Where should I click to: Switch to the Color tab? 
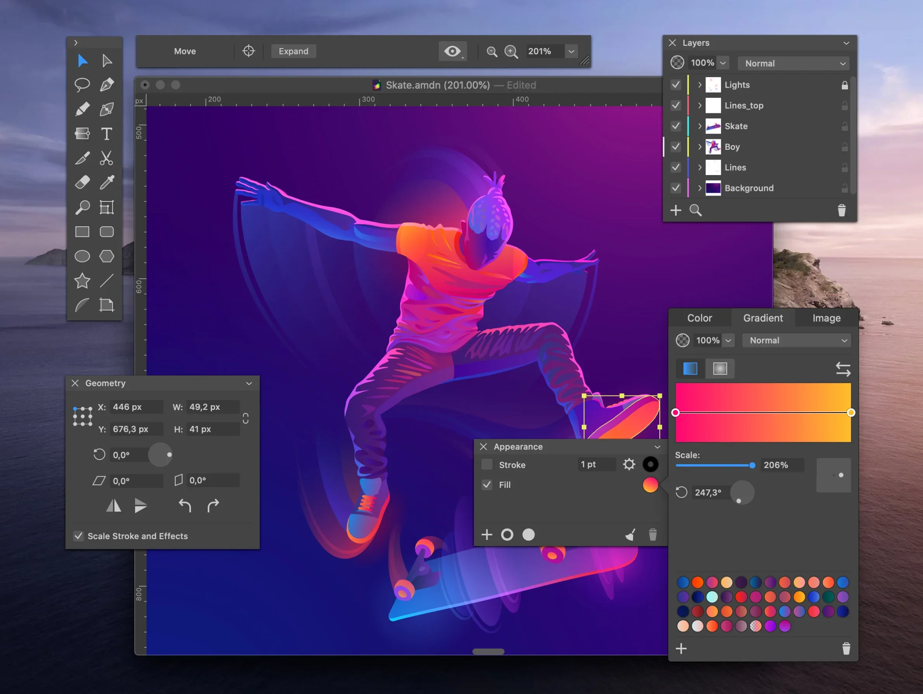[x=700, y=318]
